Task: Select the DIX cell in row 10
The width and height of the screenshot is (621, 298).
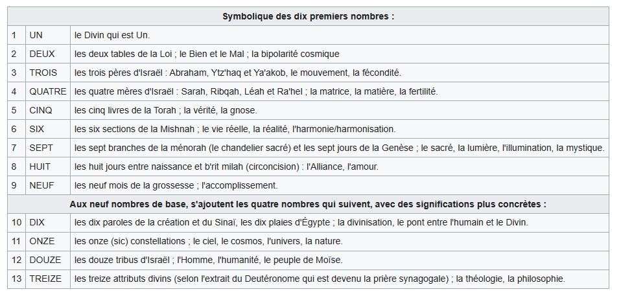Action: (x=37, y=222)
